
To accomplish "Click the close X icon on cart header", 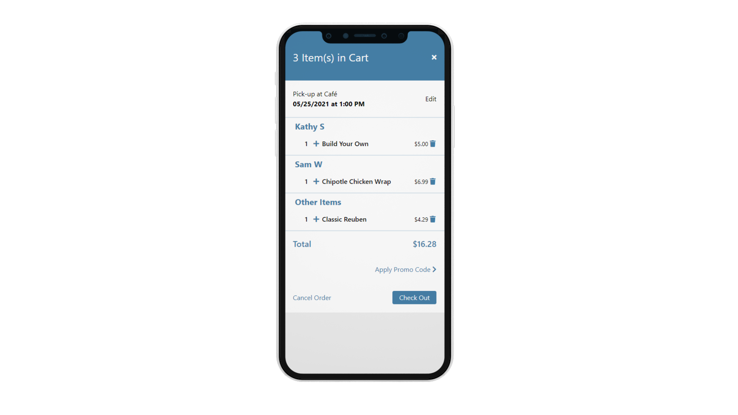I will coord(434,57).
